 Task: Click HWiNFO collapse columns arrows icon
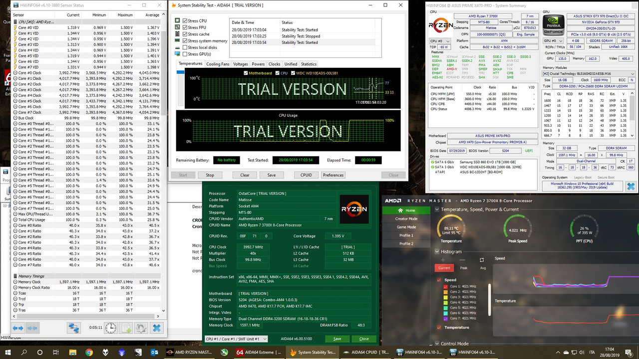tap(32, 328)
